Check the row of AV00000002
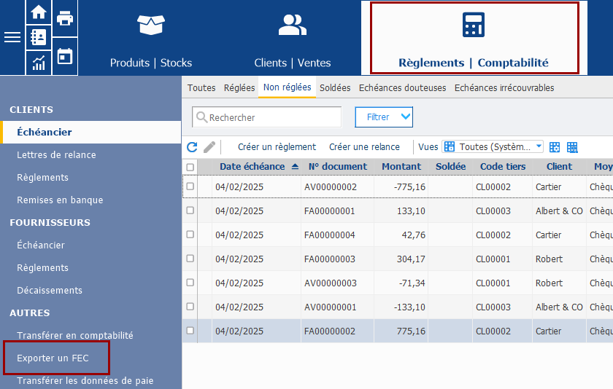This screenshot has width=613, height=389. tap(190, 186)
